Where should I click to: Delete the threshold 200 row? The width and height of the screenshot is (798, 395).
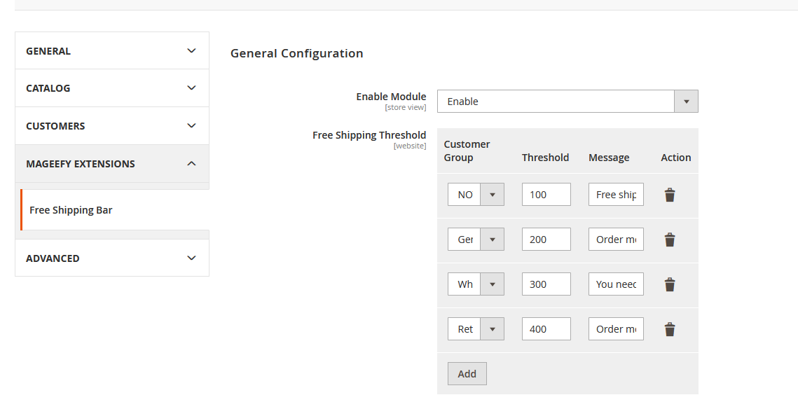[x=669, y=240]
